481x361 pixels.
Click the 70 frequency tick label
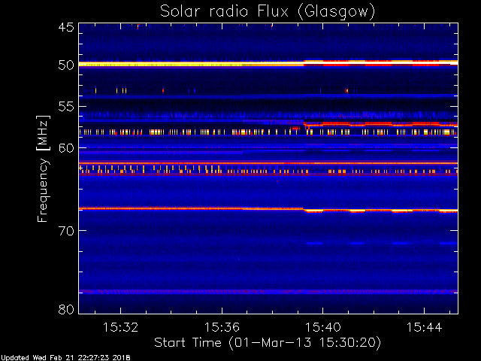(66, 231)
